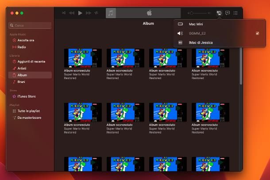Open the AirPlay output selector
Screen dimensions: 270x180
point(219,13)
